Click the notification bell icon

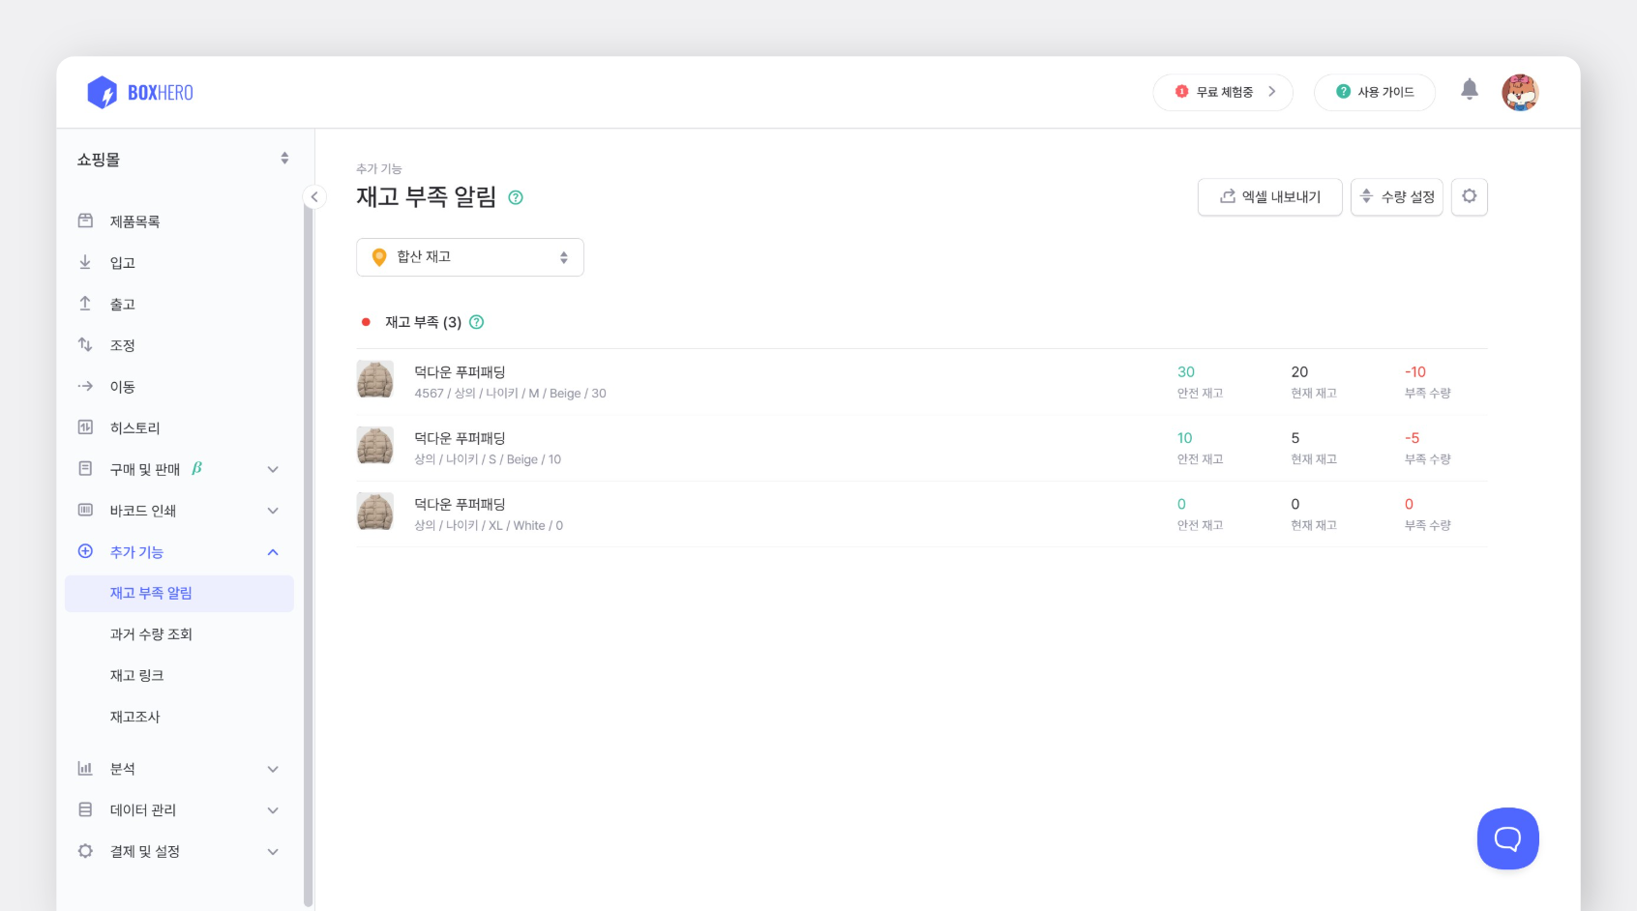(1470, 88)
